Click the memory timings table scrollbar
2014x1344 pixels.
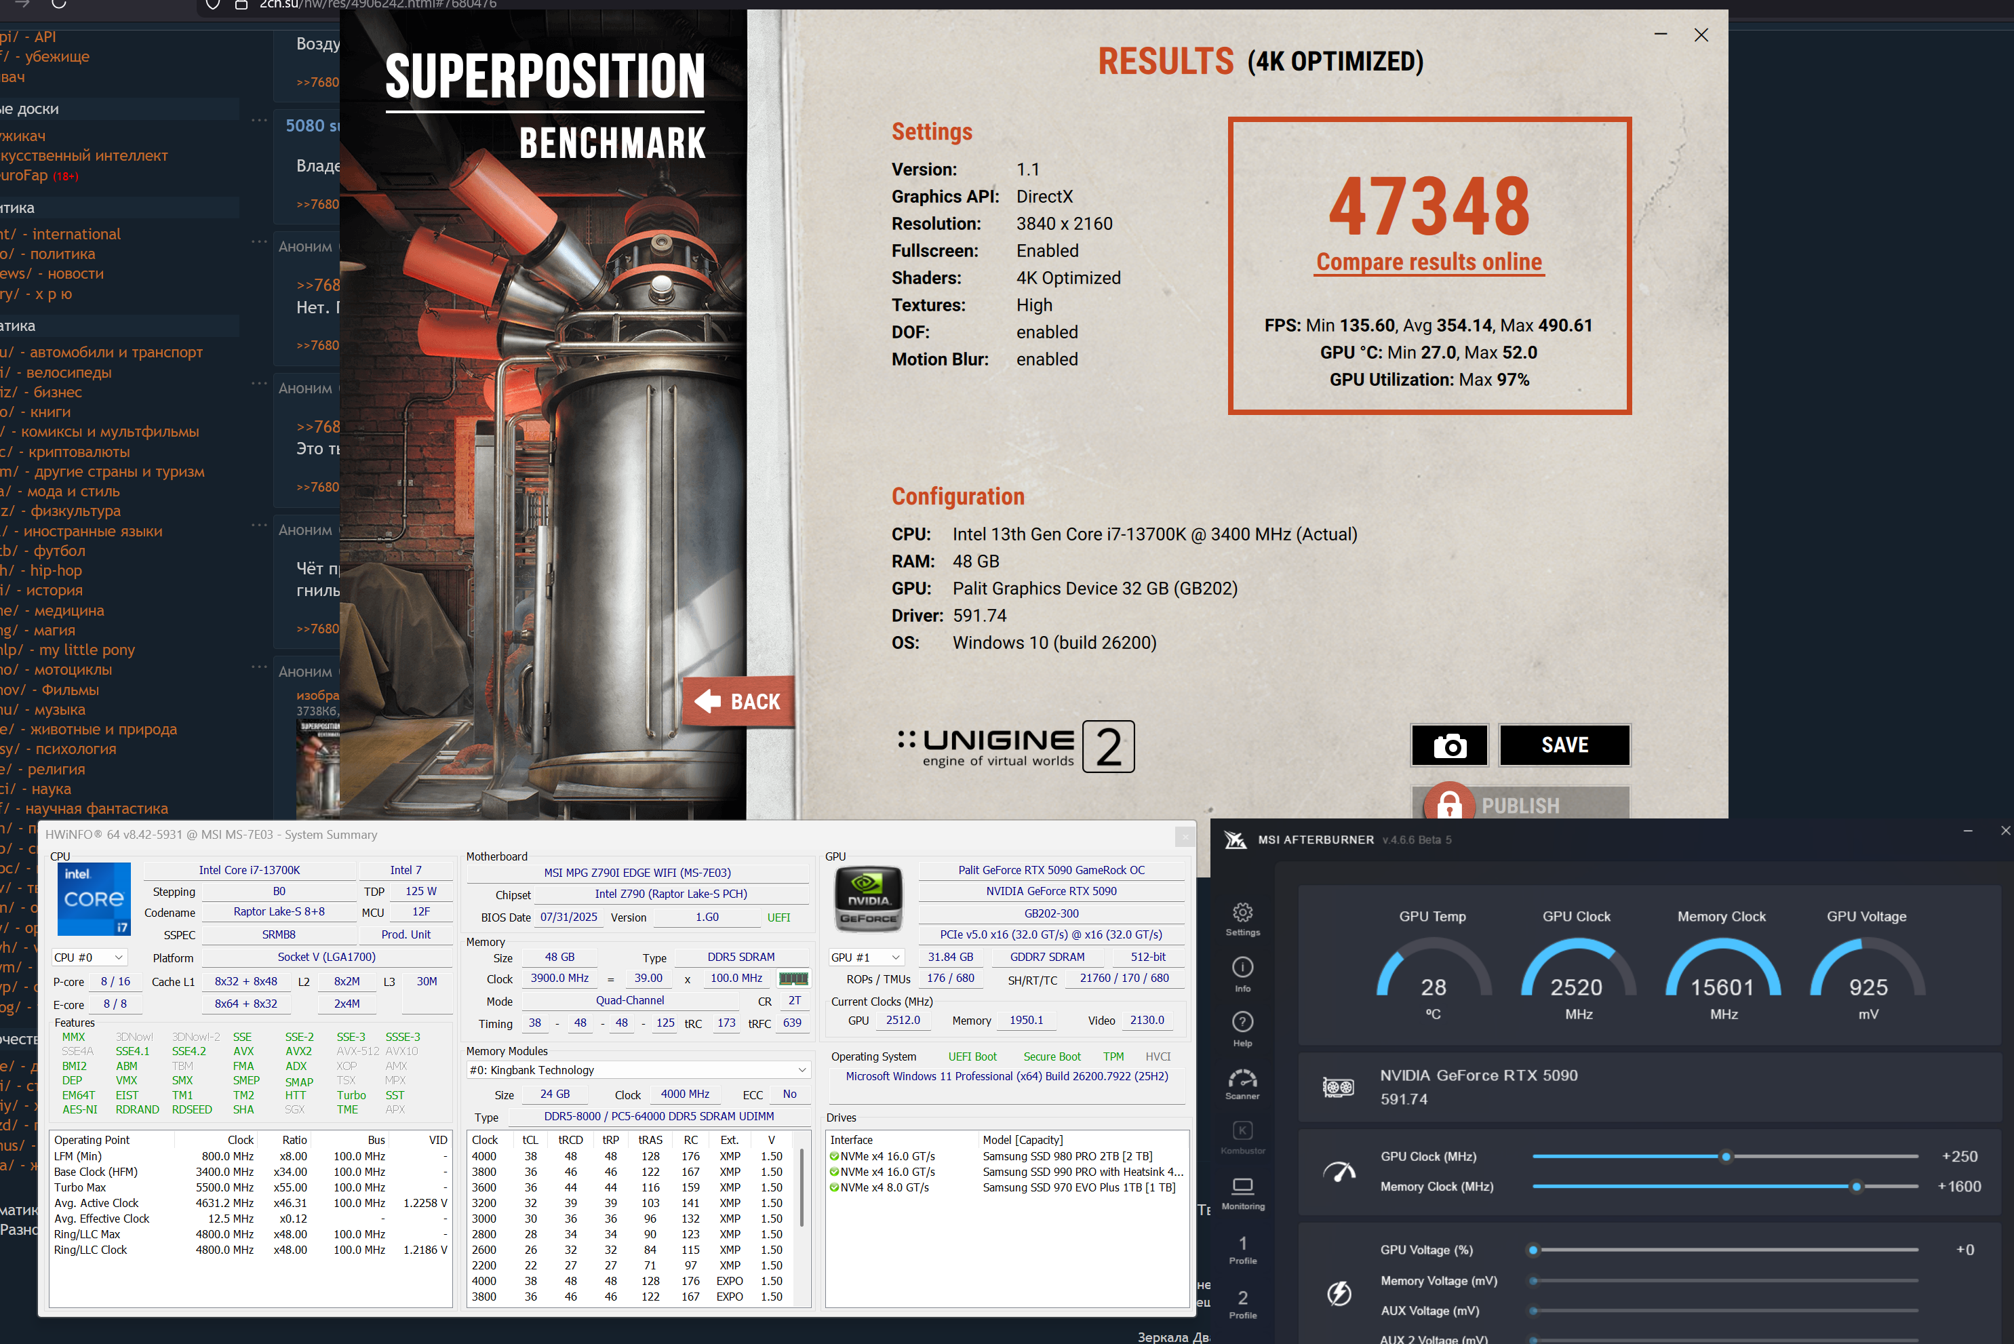pos(802,1187)
